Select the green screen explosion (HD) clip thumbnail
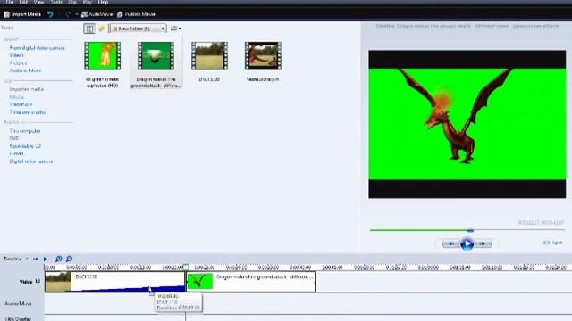Screen dimensions: 572x321 click(x=102, y=55)
